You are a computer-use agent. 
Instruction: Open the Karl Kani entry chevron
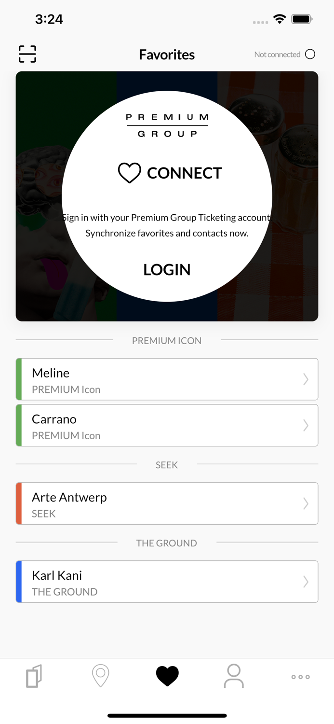306,582
